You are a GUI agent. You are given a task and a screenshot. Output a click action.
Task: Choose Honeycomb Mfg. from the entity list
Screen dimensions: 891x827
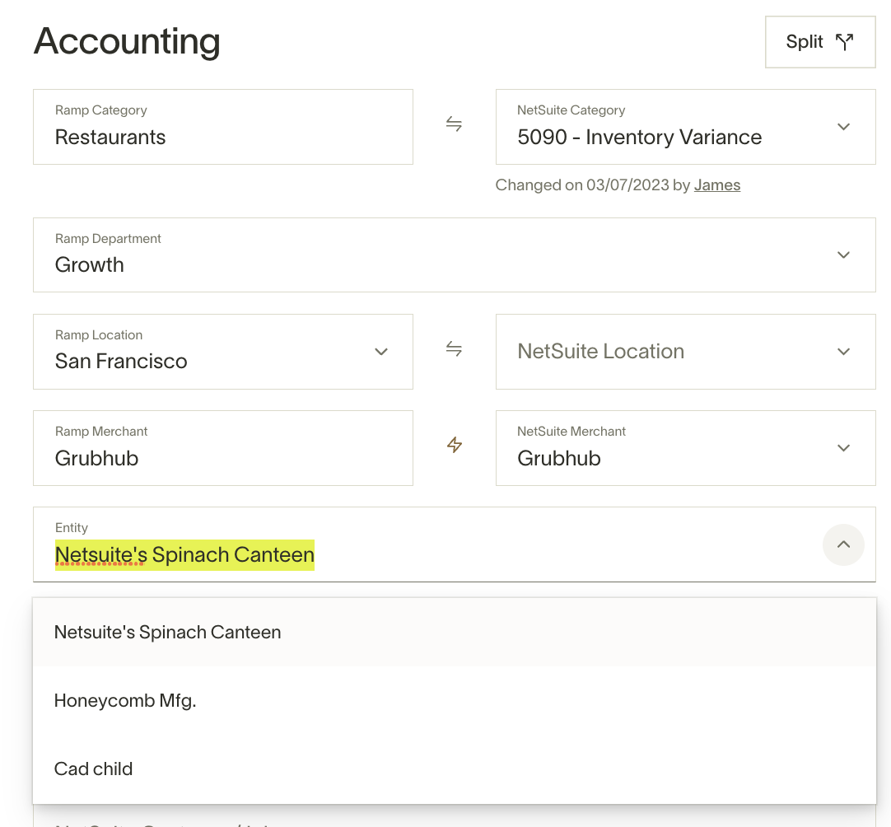coord(454,700)
